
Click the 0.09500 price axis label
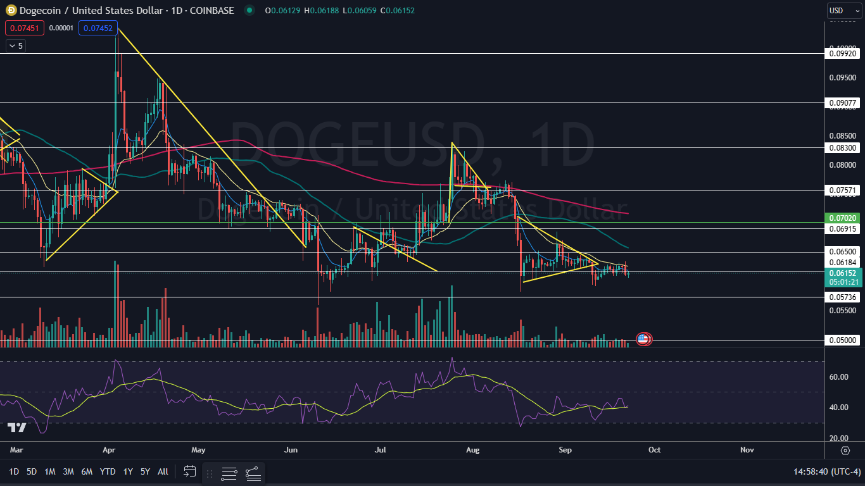click(x=843, y=77)
